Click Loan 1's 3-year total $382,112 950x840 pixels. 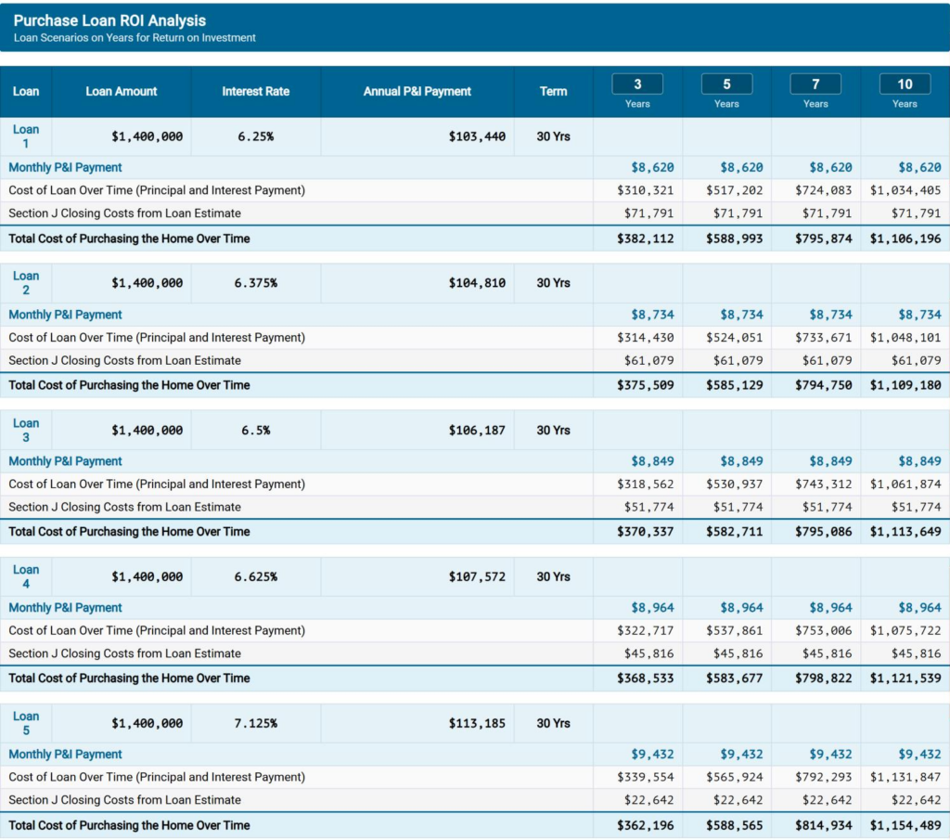[646, 239]
